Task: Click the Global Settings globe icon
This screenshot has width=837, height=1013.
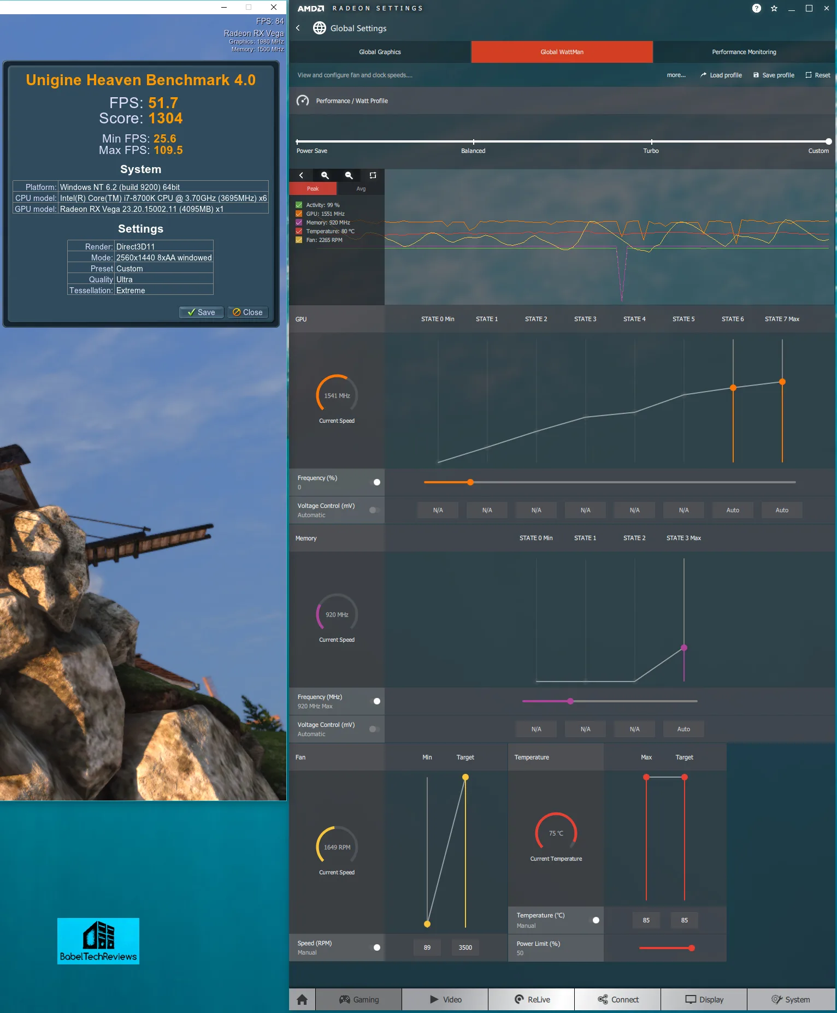Action: pos(320,28)
